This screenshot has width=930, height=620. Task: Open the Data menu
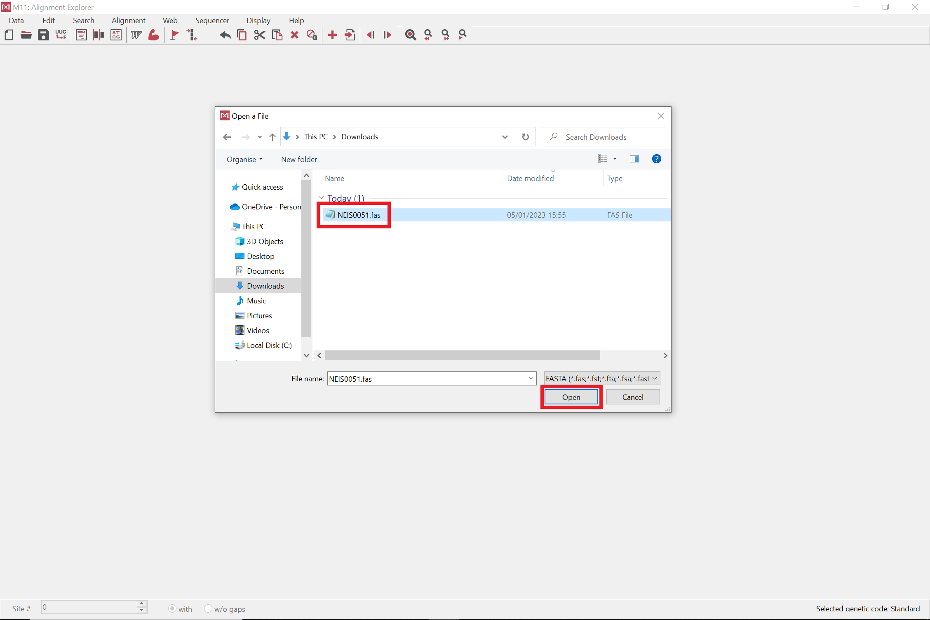(x=16, y=20)
